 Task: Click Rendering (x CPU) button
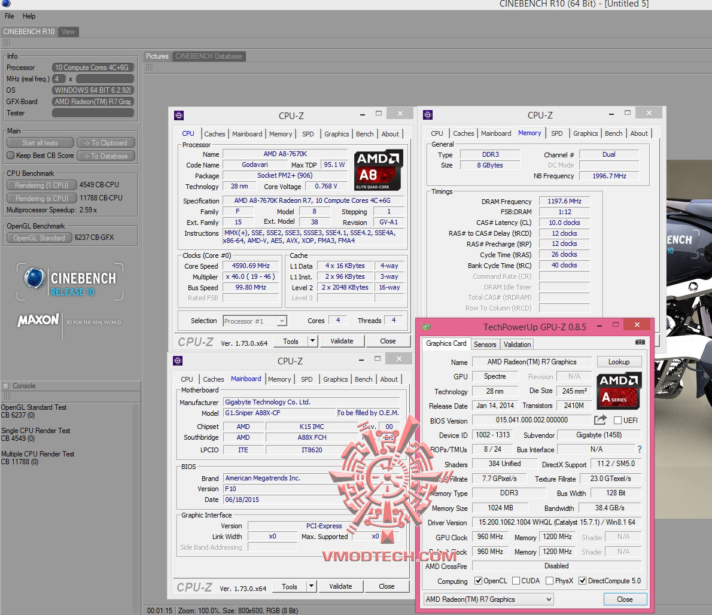[41, 199]
